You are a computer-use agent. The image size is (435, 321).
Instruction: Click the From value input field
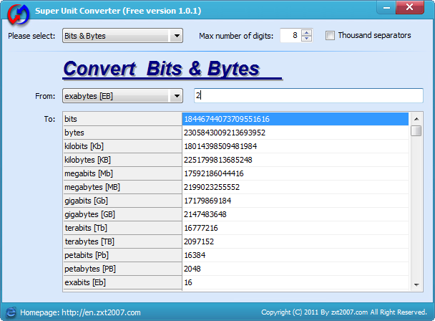tap(308, 95)
